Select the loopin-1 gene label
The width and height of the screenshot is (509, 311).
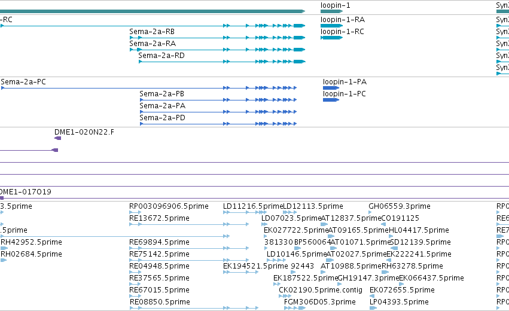(336, 5)
